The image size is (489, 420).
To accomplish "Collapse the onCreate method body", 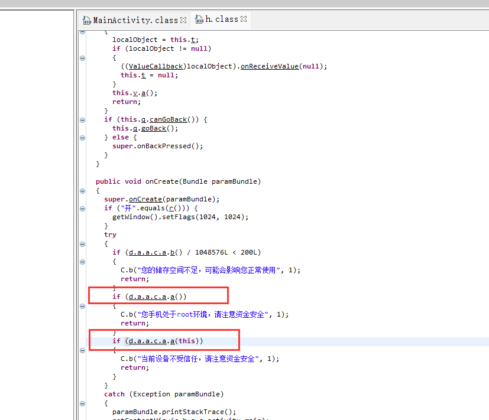I will click(83, 191).
